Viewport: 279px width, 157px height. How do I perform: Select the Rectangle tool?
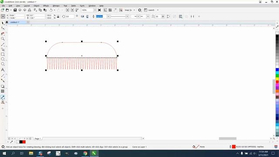3,54
